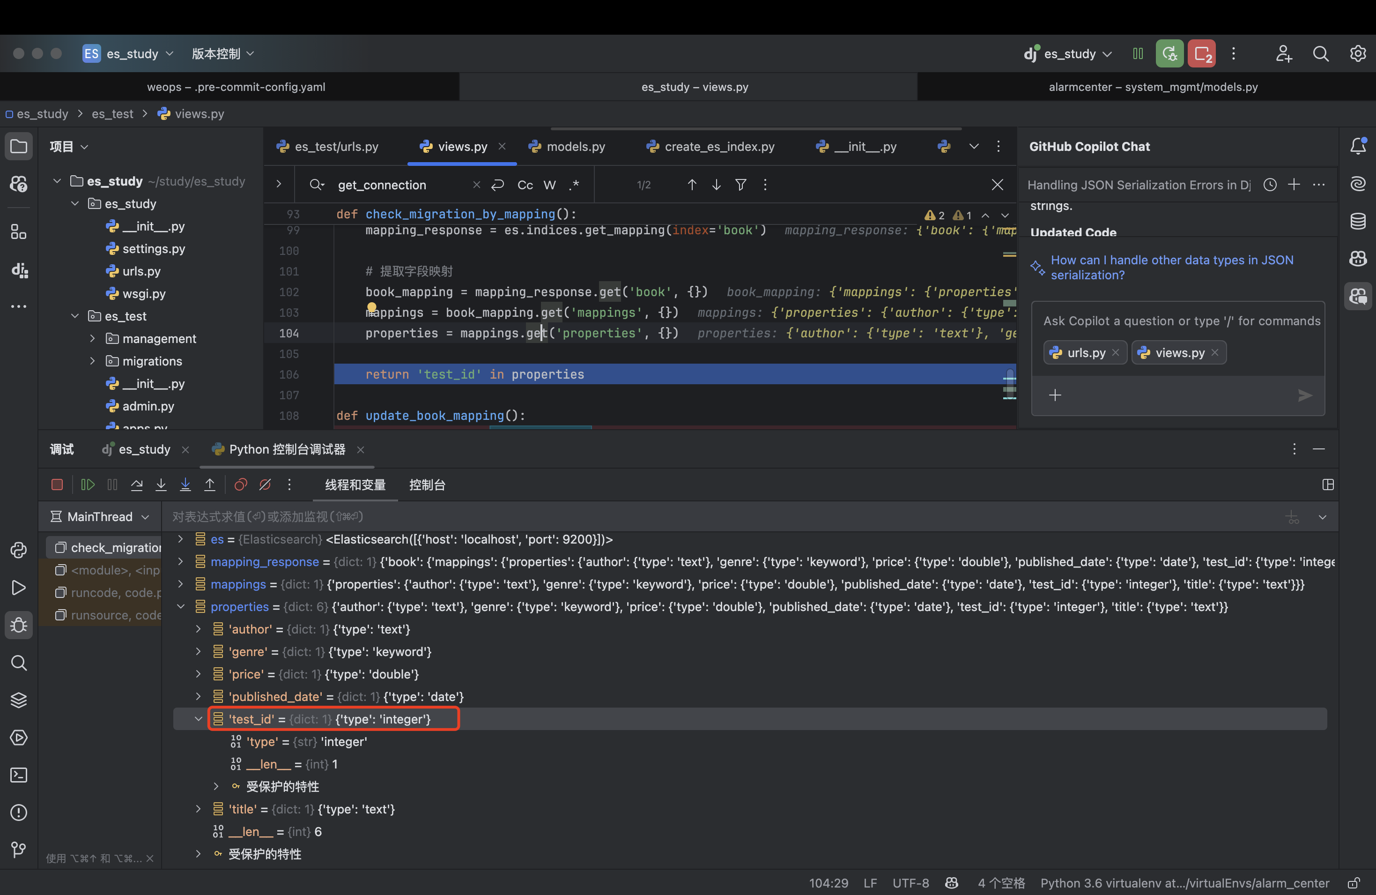Toggle regex option in search bar
Viewport: 1376px width, 895px height.
point(574,185)
